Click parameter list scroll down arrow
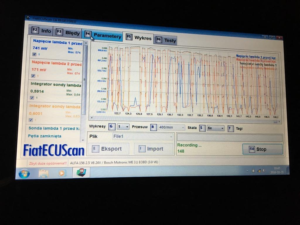The height and width of the screenshot is (225, 300). [x=83, y=140]
